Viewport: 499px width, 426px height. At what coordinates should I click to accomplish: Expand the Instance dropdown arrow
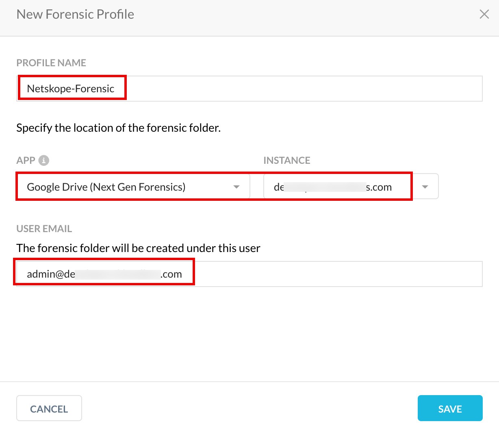click(x=425, y=187)
